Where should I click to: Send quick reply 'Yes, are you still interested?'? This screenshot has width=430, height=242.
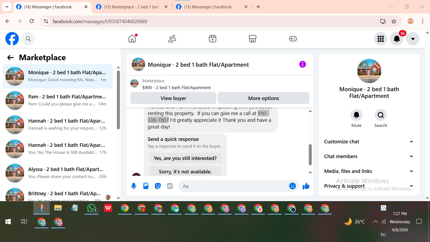pos(185,158)
